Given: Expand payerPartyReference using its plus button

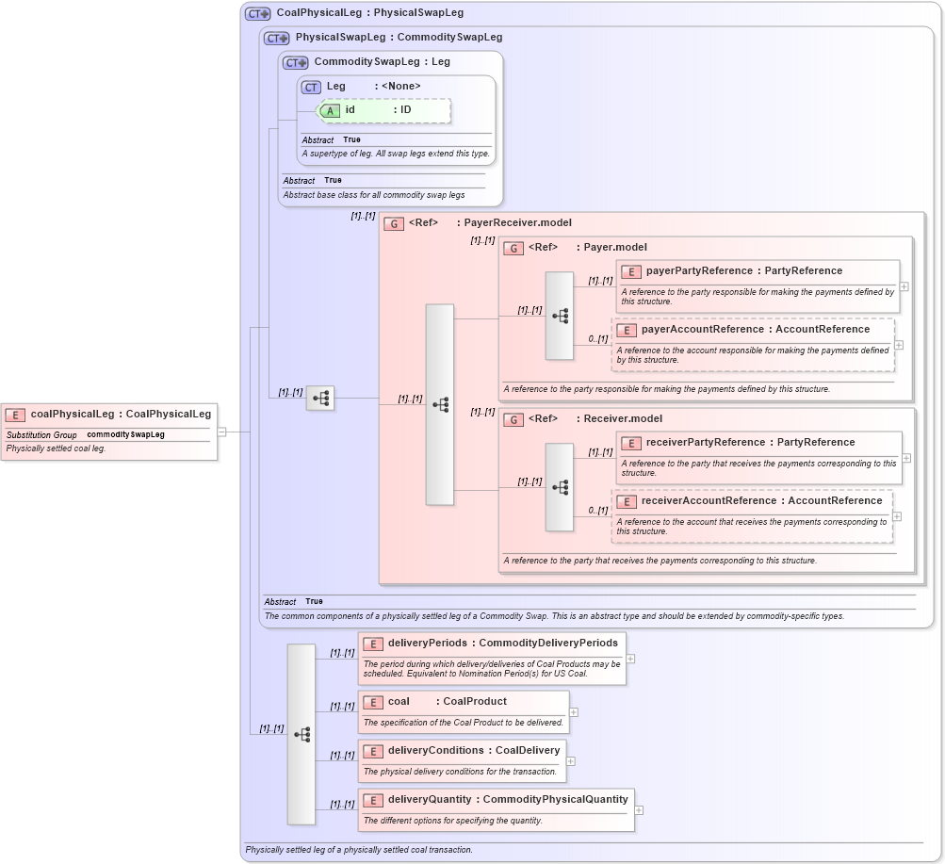Looking at the screenshot, I should tap(902, 285).
